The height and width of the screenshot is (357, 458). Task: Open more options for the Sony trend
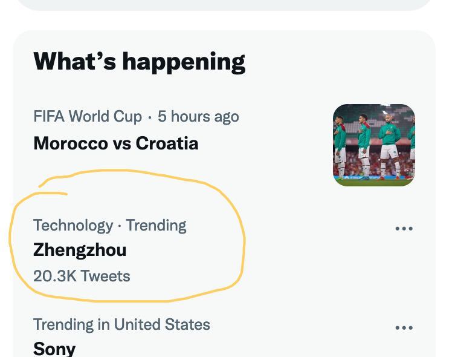(404, 328)
